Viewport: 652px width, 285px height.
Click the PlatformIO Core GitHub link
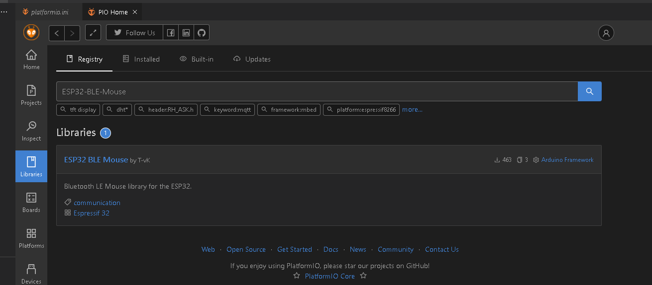point(330,276)
